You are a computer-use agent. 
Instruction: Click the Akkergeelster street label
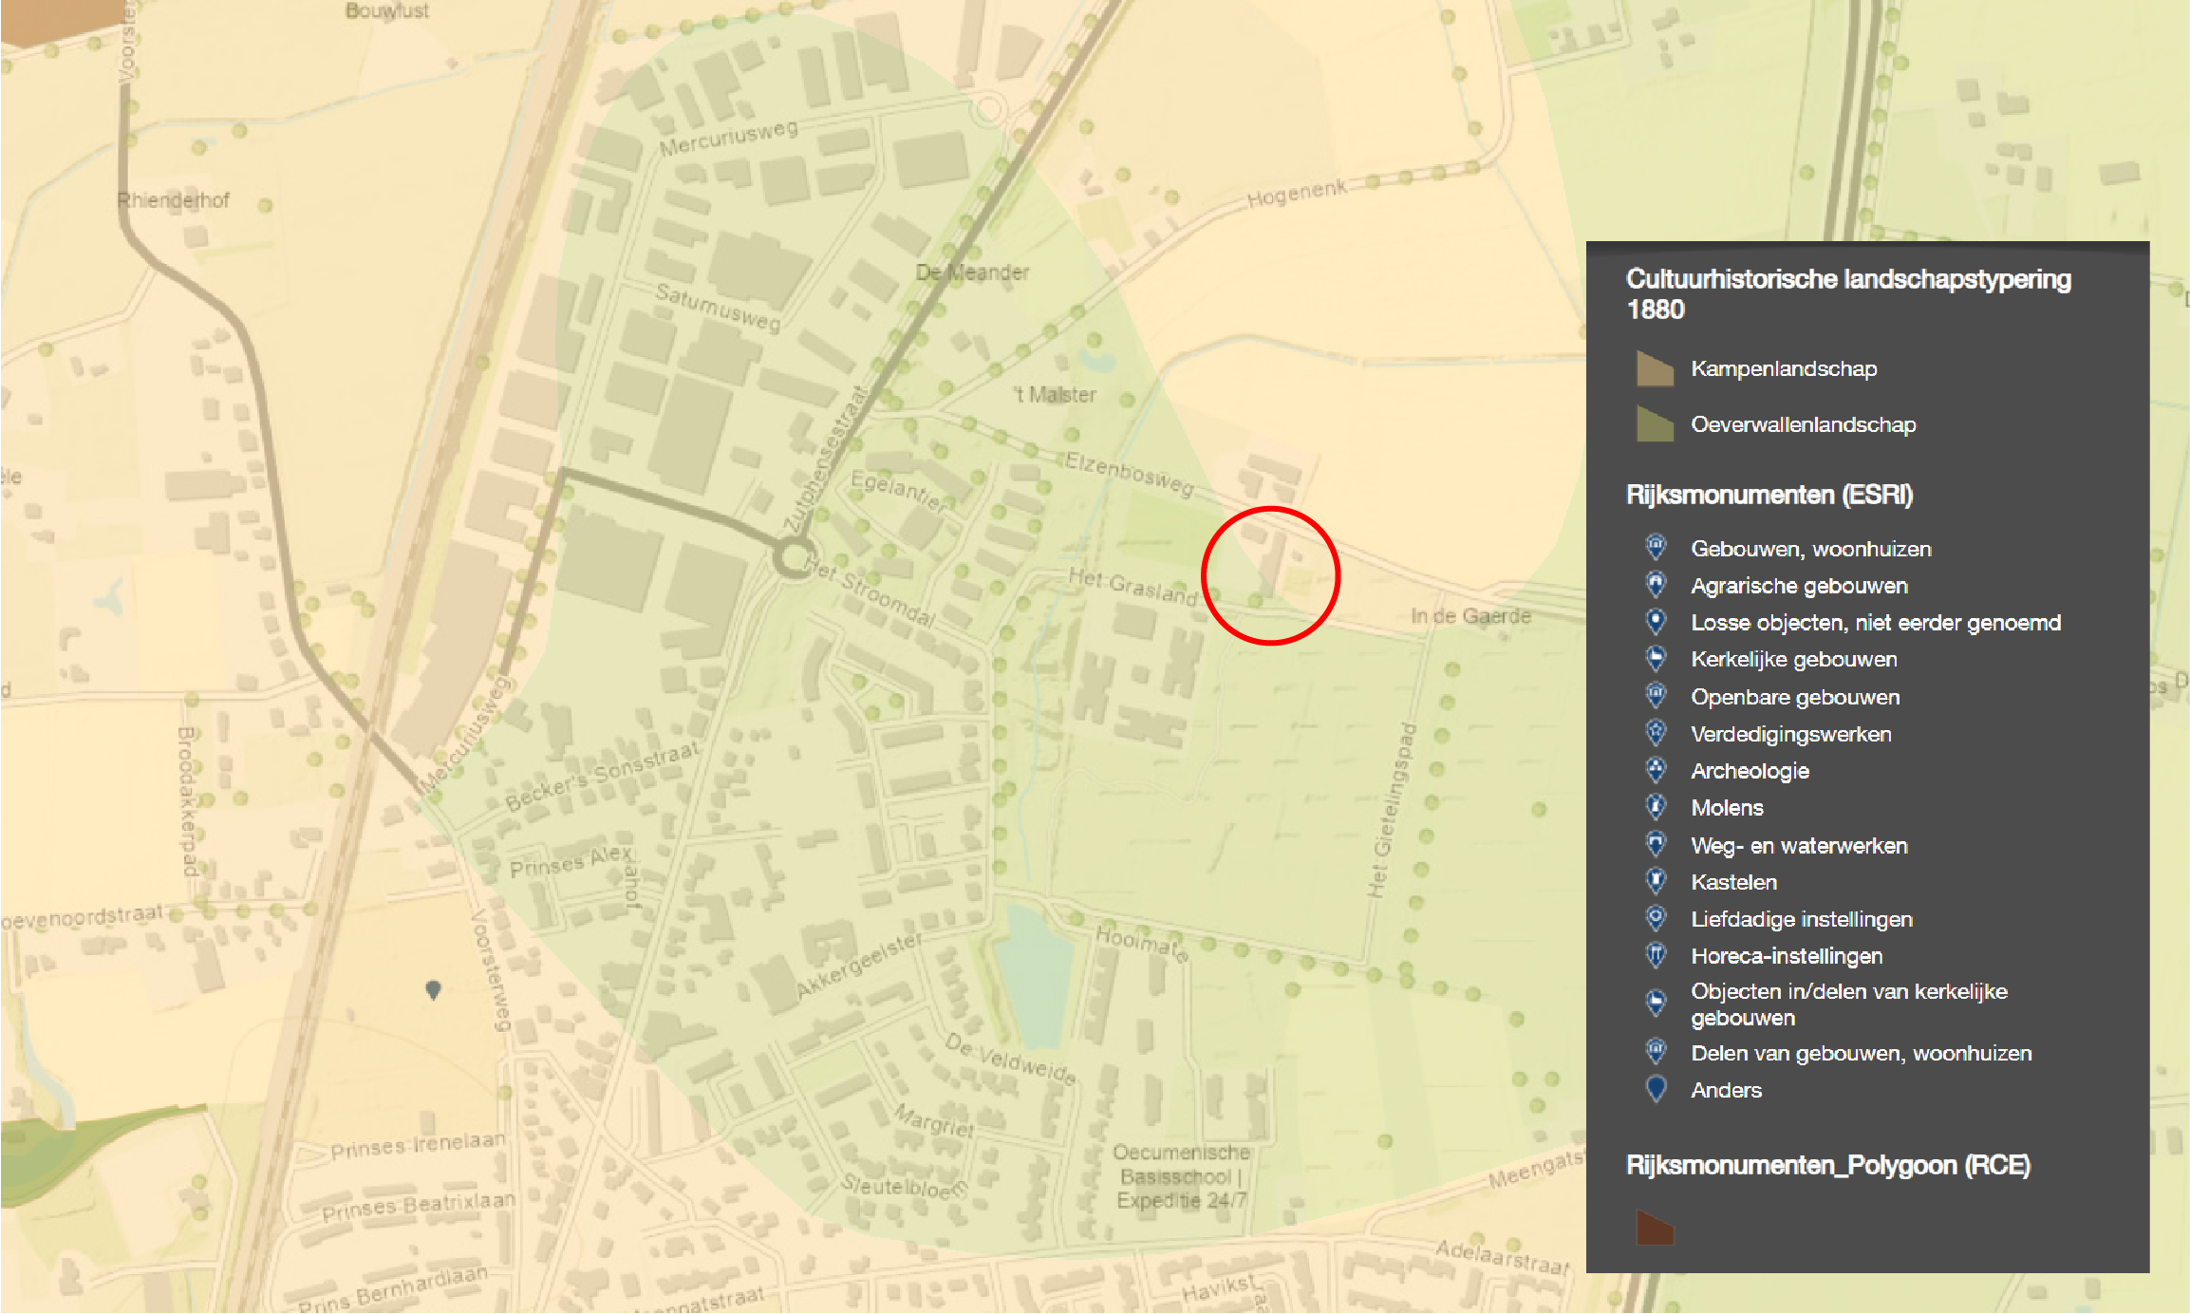point(859,965)
